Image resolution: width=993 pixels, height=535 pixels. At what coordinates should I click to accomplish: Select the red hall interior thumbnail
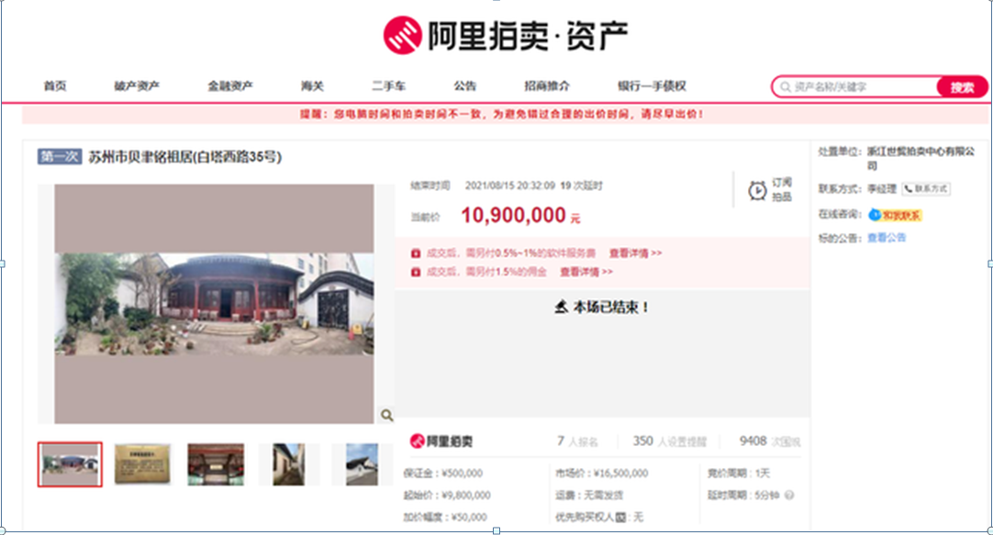pos(216,464)
